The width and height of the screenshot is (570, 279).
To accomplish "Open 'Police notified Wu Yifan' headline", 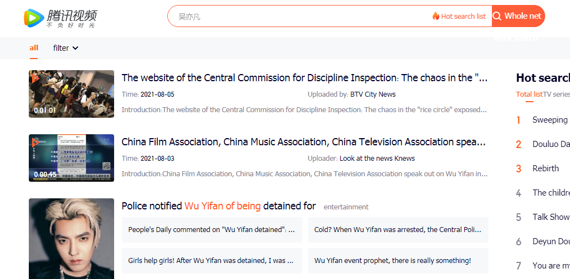I will pyautogui.click(x=218, y=206).
